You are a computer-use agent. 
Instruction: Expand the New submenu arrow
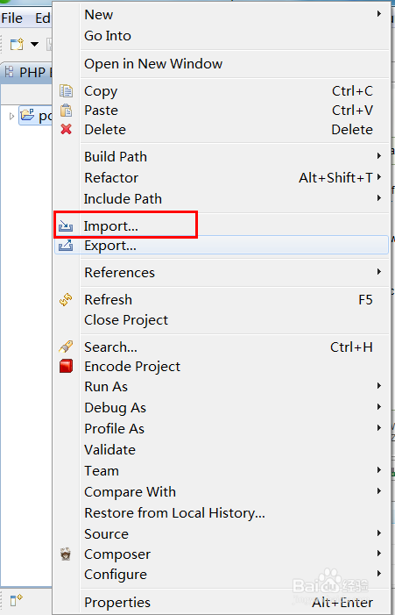pyautogui.click(x=378, y=14)
